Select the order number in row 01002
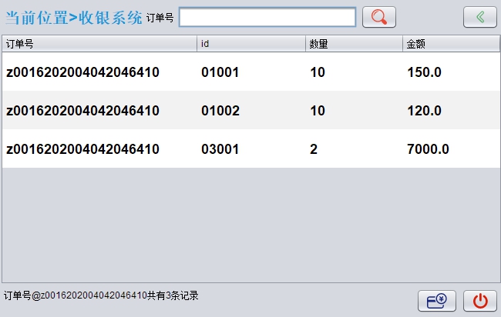This screenshot has width=501, height=317. pyautogui.click(x=82, y=111)
